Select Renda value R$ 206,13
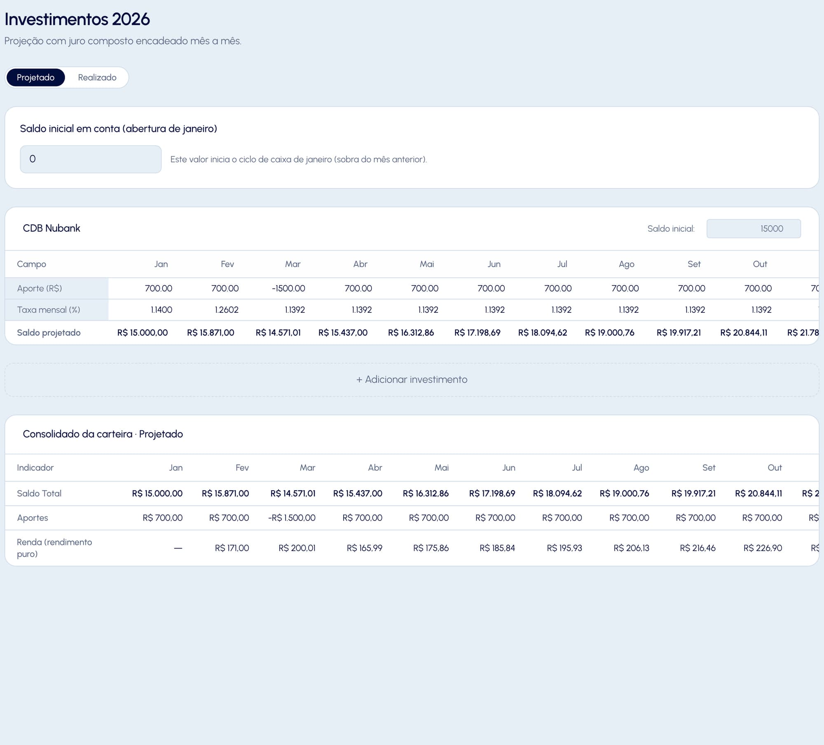Screen dimensions: 824x745 631,548
